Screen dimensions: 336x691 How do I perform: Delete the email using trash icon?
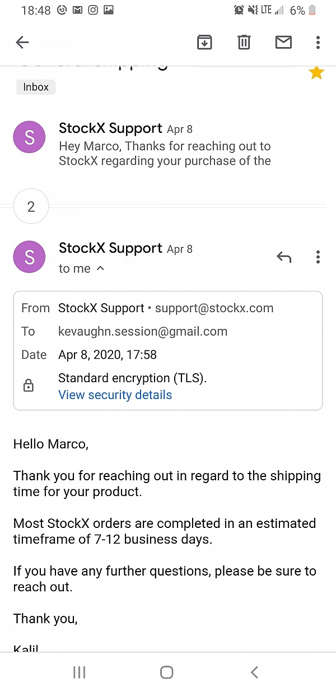click(244, 42)
